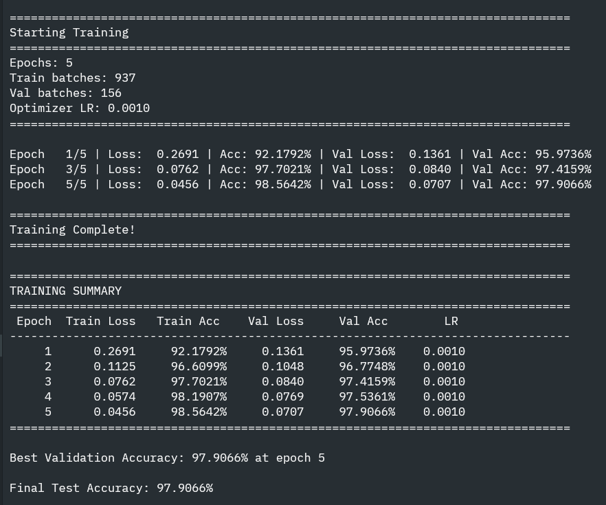Click val loss 0.0840 in epoch 3 table row
This screenshot has width=606, height=505.
pos(283,381)
